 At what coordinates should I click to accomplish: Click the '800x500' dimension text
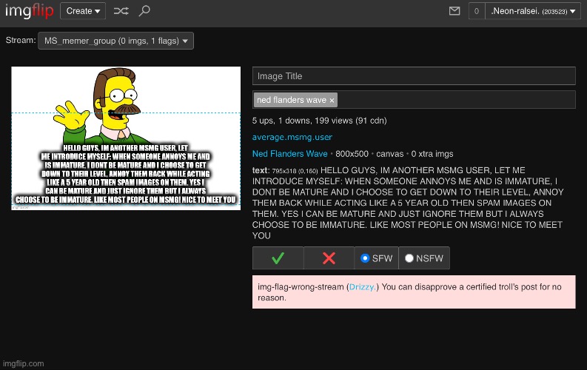(352, 154)
